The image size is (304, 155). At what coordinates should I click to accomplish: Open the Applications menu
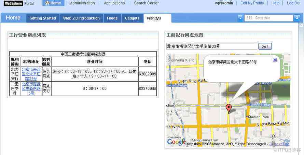pyautogui.click(x=114, y=3)
